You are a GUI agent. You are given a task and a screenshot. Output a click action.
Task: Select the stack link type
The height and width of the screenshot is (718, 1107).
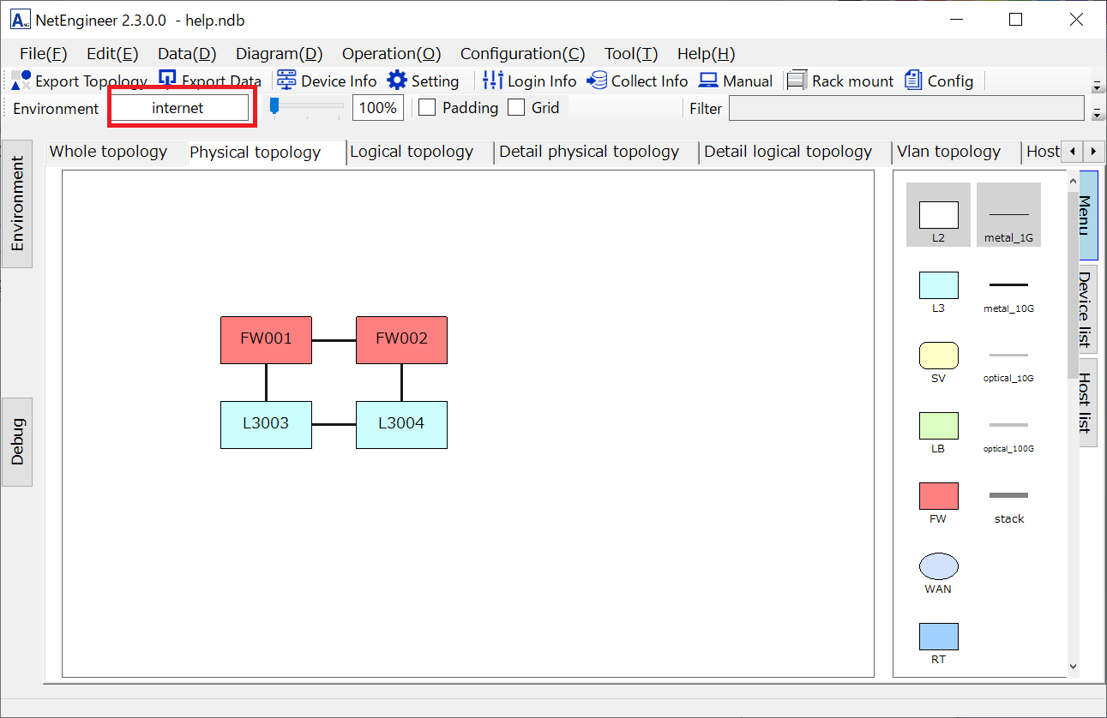pos(1008,496)
